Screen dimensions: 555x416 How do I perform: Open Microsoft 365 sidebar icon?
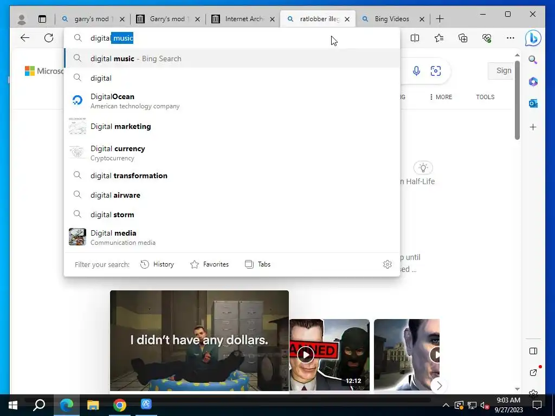point(533,82)
